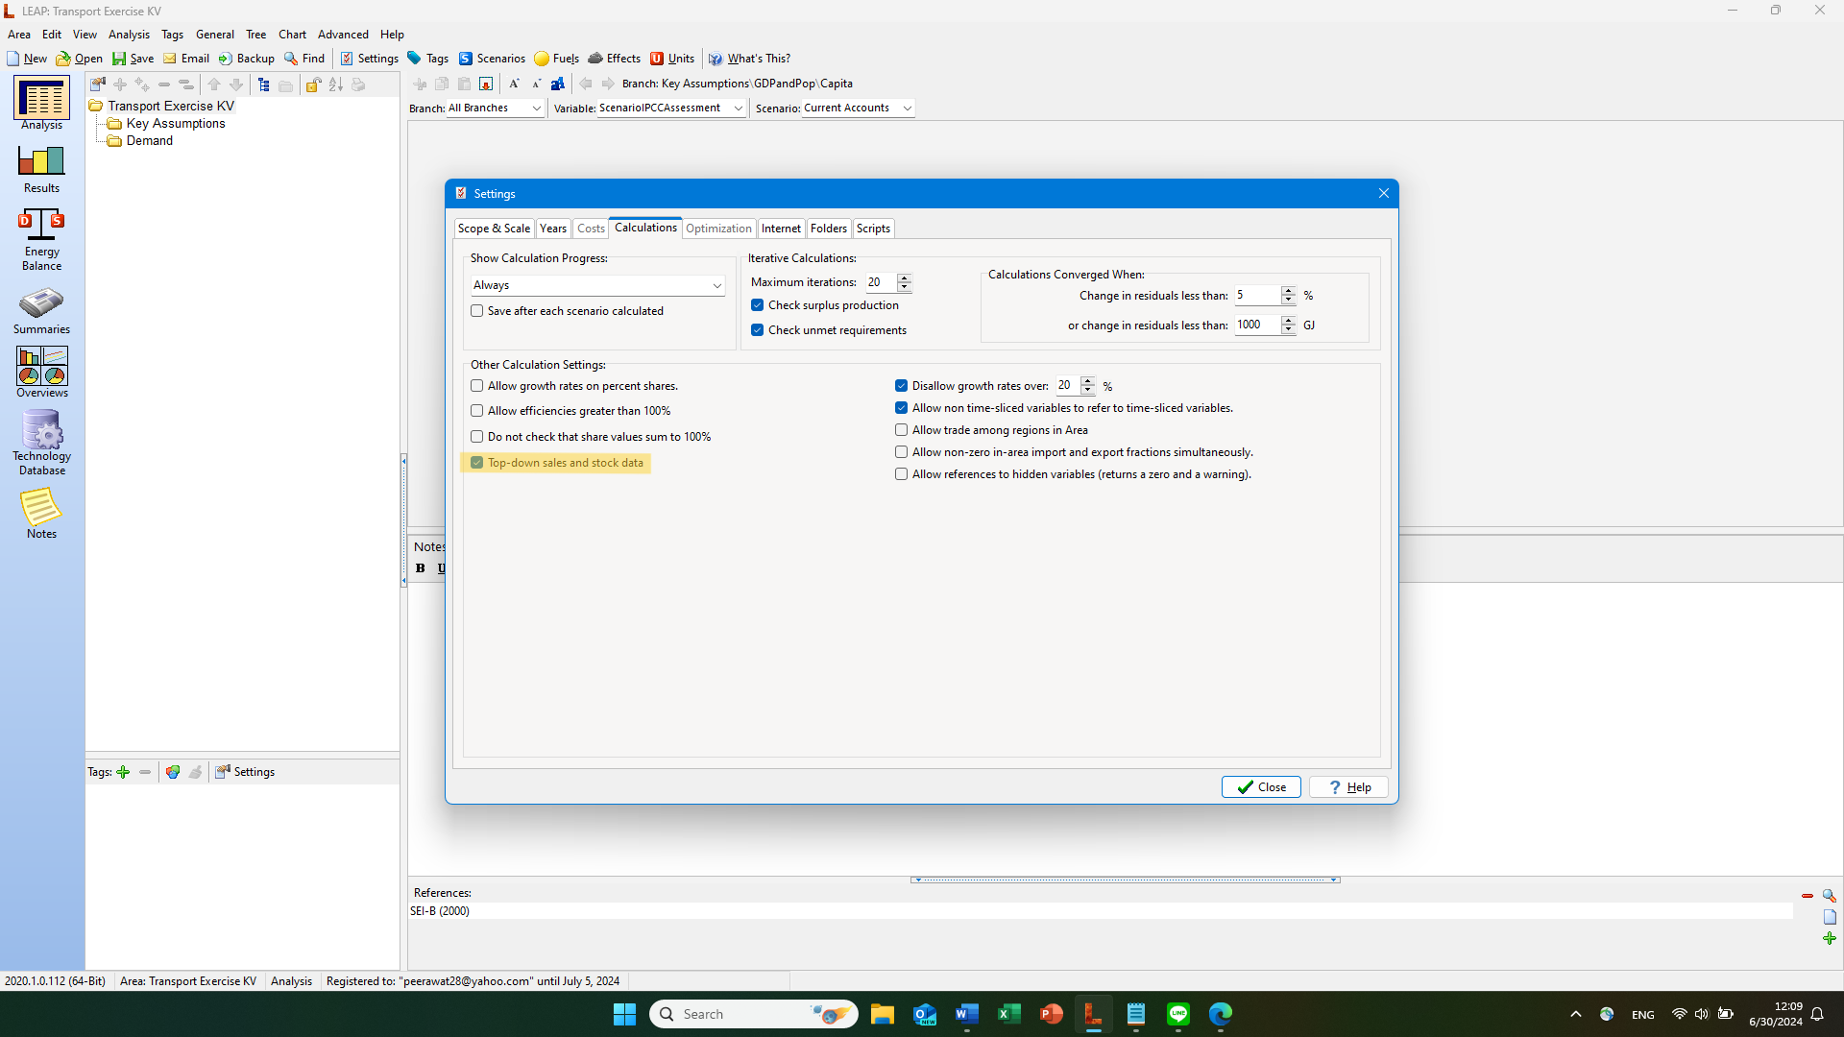The width and height of the screenshot is (1844, 1037).
Task: Open the Energy Balance view
Action: pos(41,238)
